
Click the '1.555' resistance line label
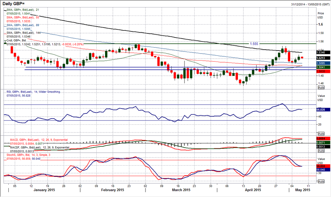[254, 44]
